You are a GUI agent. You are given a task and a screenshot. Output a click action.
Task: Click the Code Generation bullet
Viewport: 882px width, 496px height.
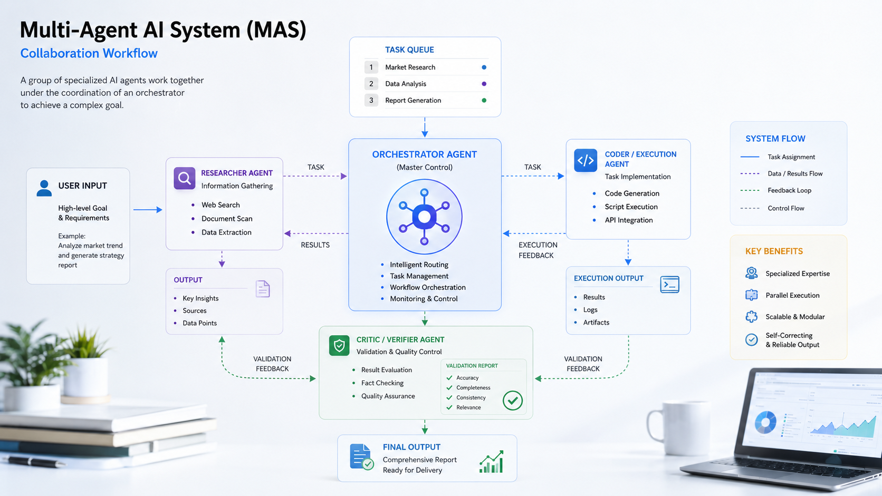click(626, 193)
